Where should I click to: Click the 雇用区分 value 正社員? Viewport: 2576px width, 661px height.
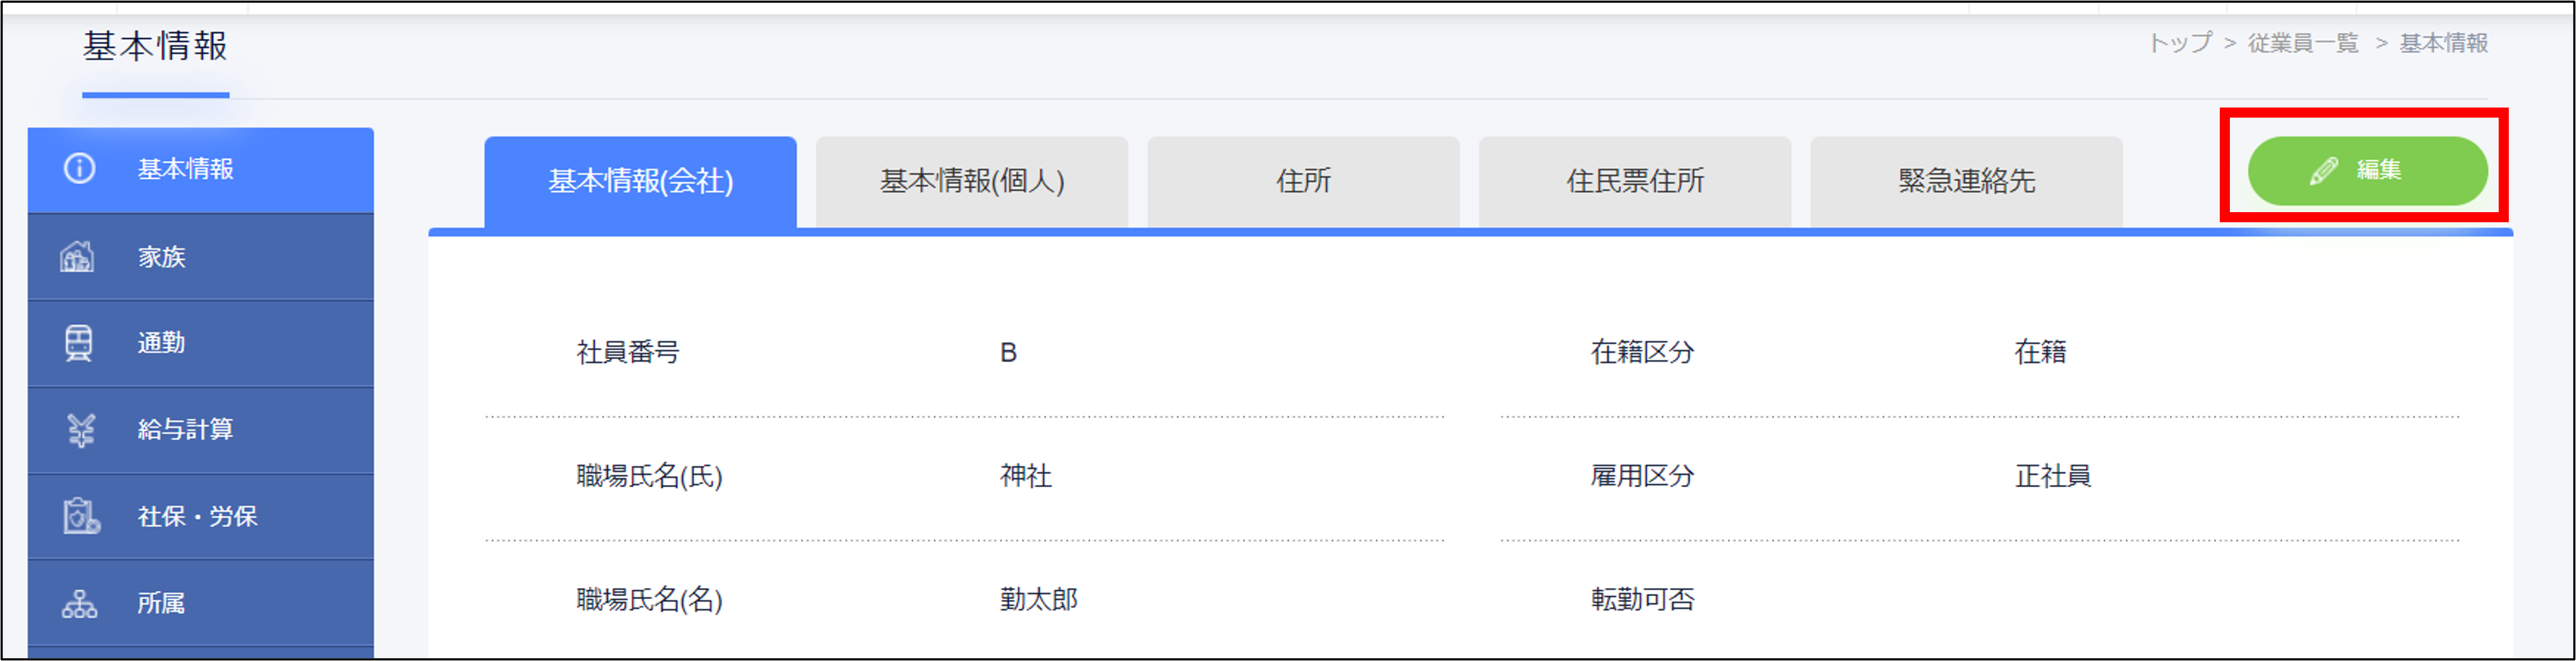pos(2052,476)
